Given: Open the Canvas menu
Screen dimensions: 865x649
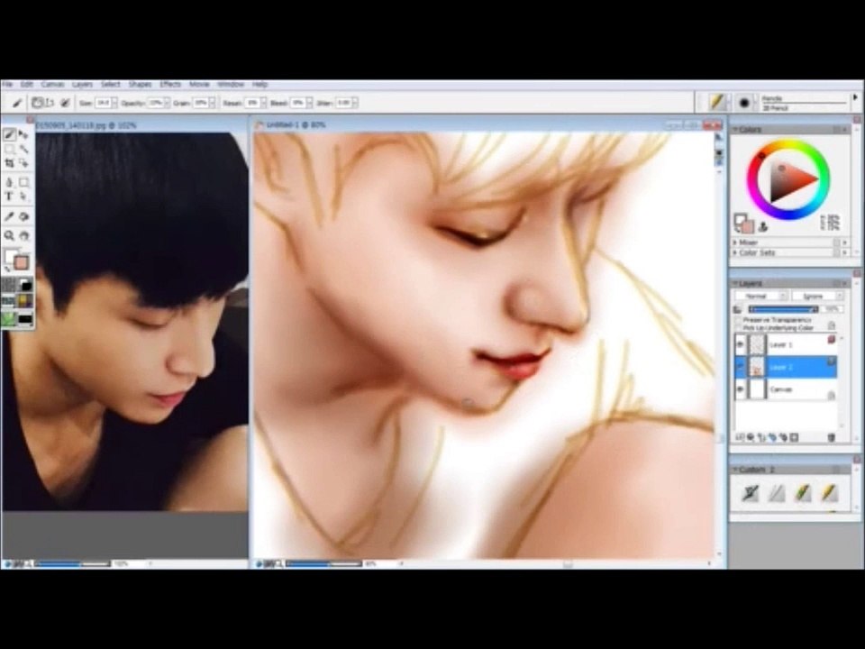Looking at the screenshot, I should pyautogui.click(x=52, y=85).
